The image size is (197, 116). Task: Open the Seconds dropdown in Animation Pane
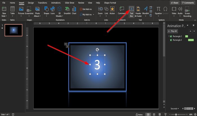pos(175,108)
